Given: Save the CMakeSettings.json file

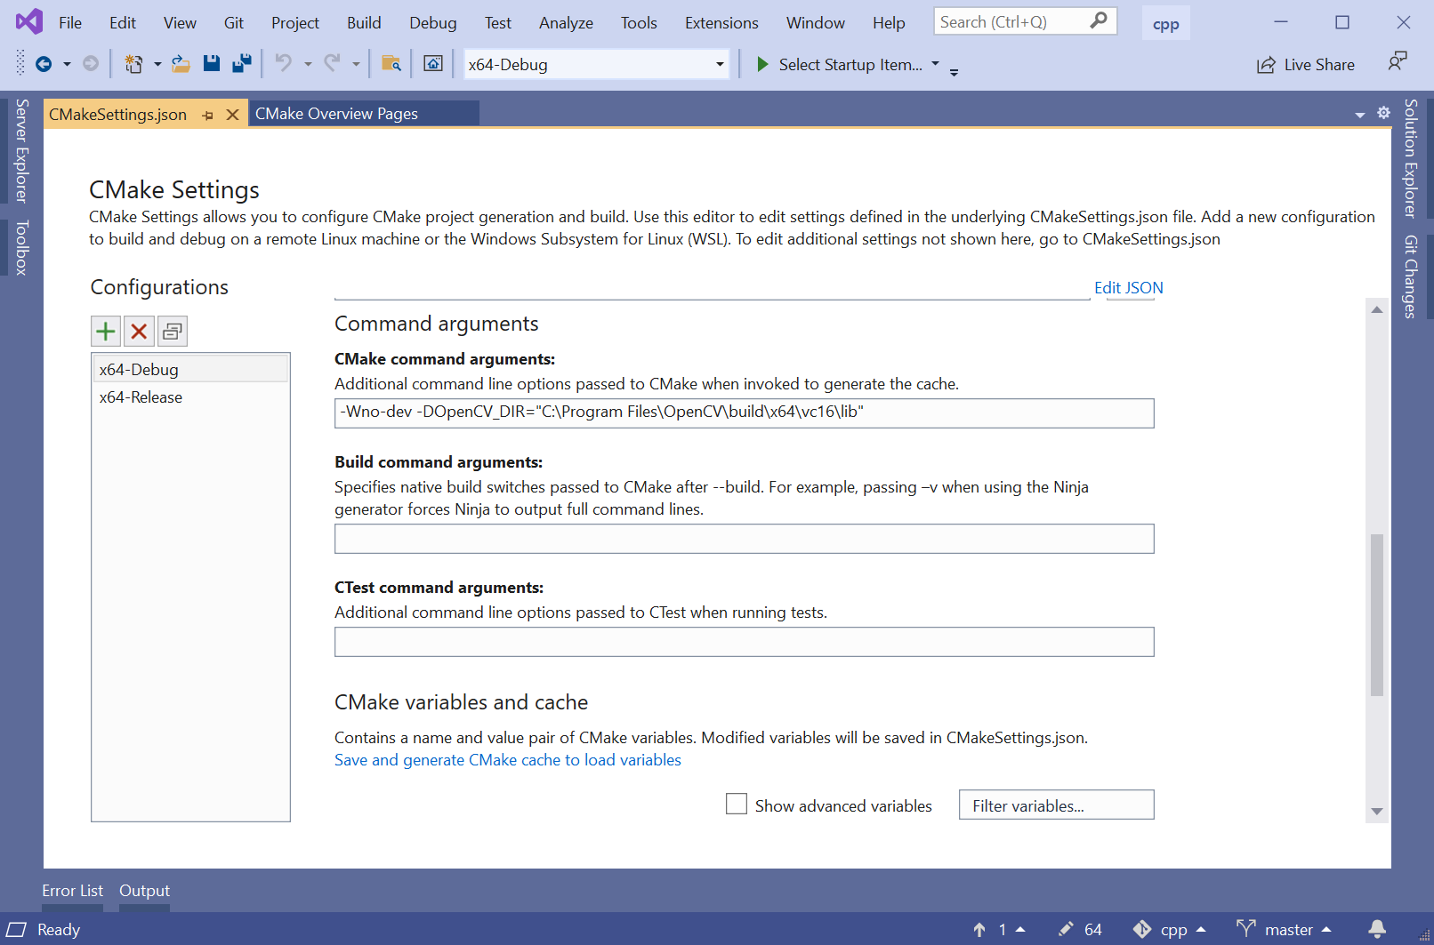Looking at the screenshot, I should click(212, 62).
